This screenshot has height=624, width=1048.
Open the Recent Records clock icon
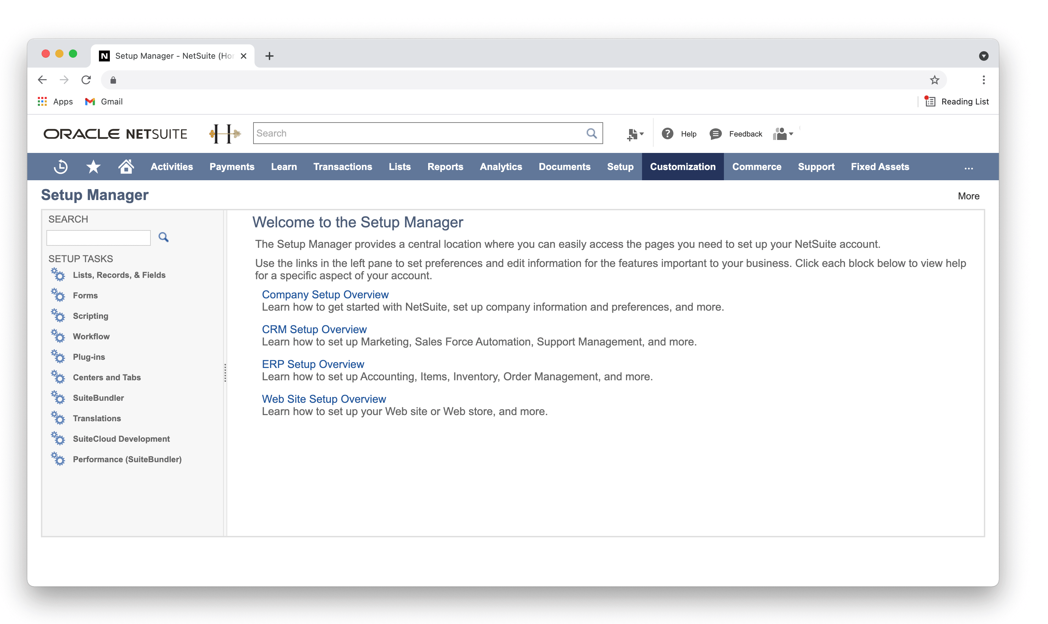(x=60, y=167)
